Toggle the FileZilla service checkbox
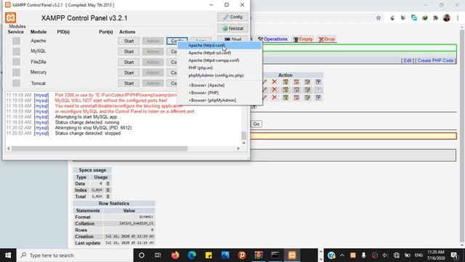The height and width of the screenshot is (262, 465). tap(16, 62)
